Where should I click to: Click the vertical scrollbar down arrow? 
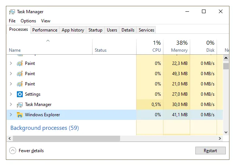pos(226,132)
